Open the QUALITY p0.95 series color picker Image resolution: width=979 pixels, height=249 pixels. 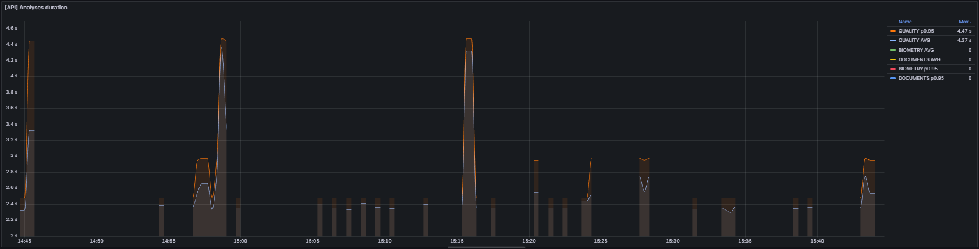(893, 31)
